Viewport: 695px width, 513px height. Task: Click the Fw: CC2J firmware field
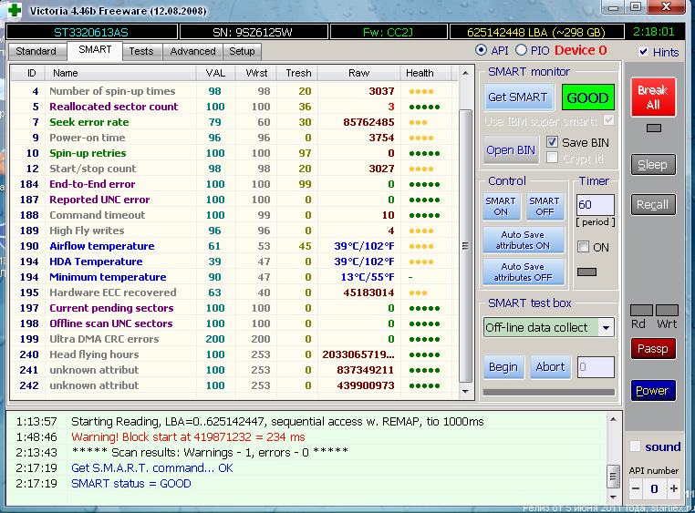coord(389,32)
